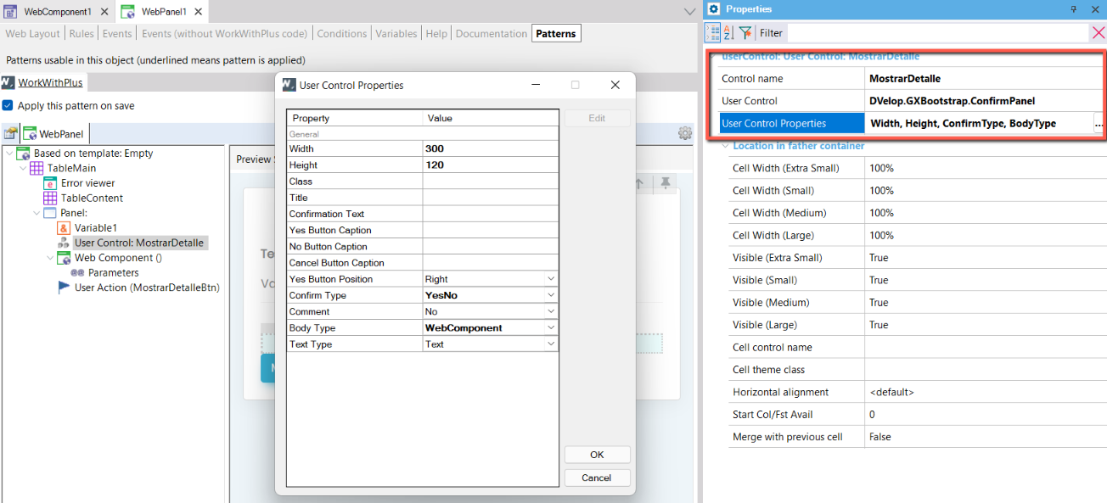The width and height of the screenshot is (1107, 503).
Task: Open ellipsis button for User Control Properties
Action: tap(1099, 124)
